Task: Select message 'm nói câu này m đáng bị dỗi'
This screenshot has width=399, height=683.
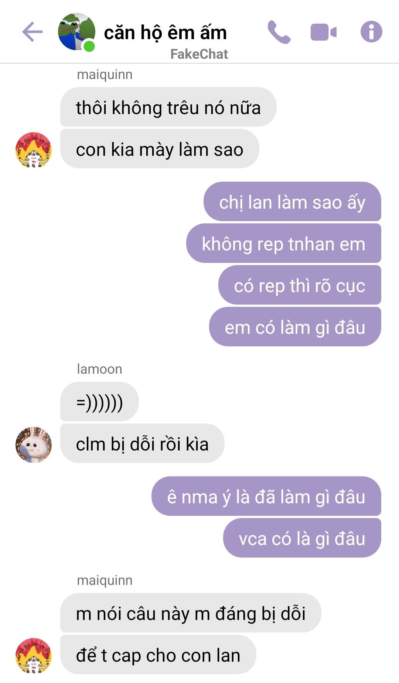Action: tap(191, 613)
